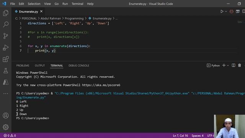Image resolution: width=245 pixels, height=138 pixels.
Task: Open the Edit menu
Action: [21, 4]
